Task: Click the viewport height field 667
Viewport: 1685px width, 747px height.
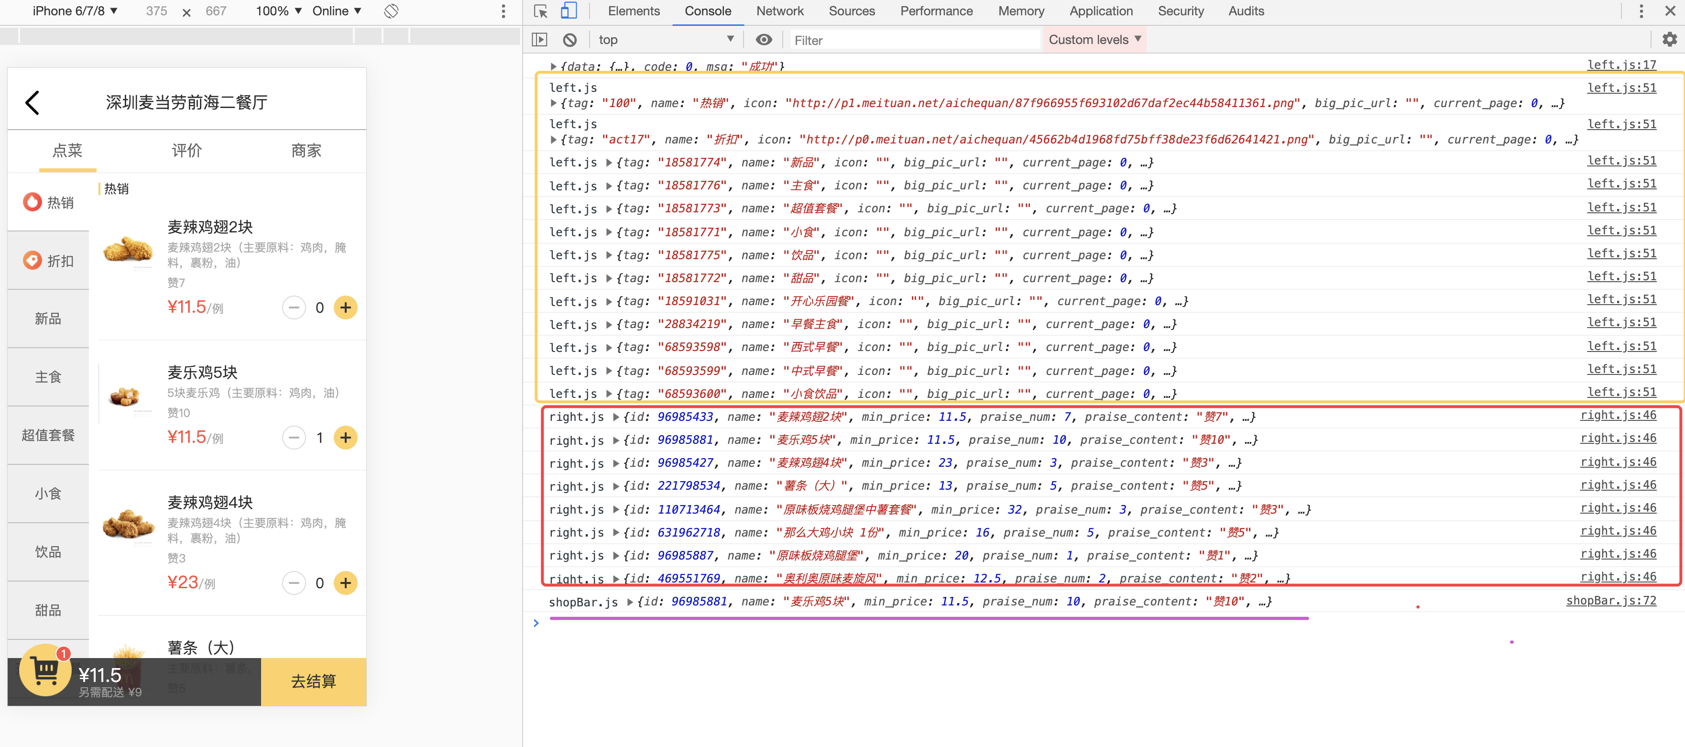Action: [x=215, y=11]
